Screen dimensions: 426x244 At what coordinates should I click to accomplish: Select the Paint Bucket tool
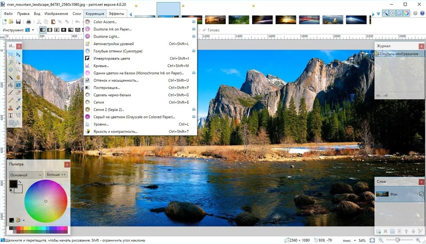point(11,85)
